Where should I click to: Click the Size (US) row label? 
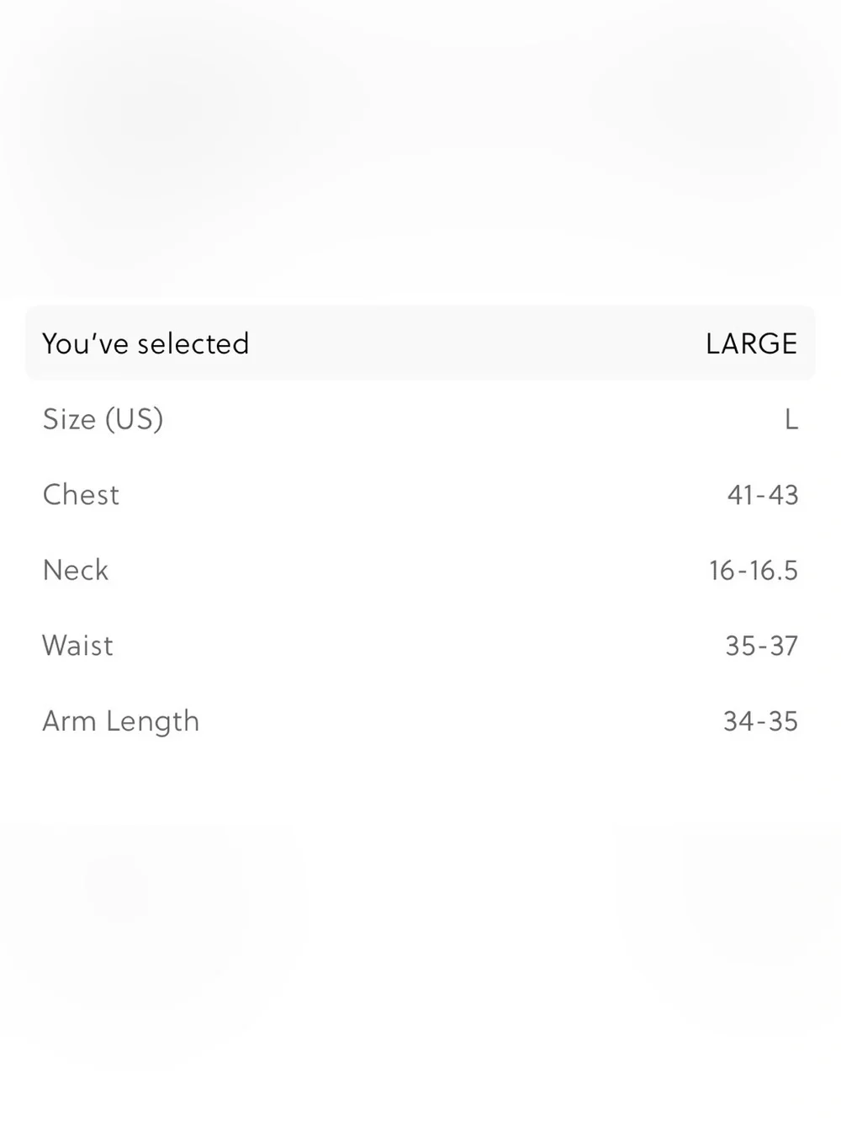pos(103,419)
